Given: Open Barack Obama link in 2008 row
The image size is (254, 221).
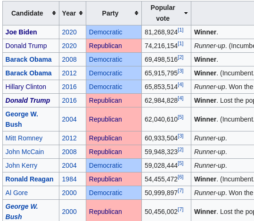Looking at the screenshot, I should 28,59.
